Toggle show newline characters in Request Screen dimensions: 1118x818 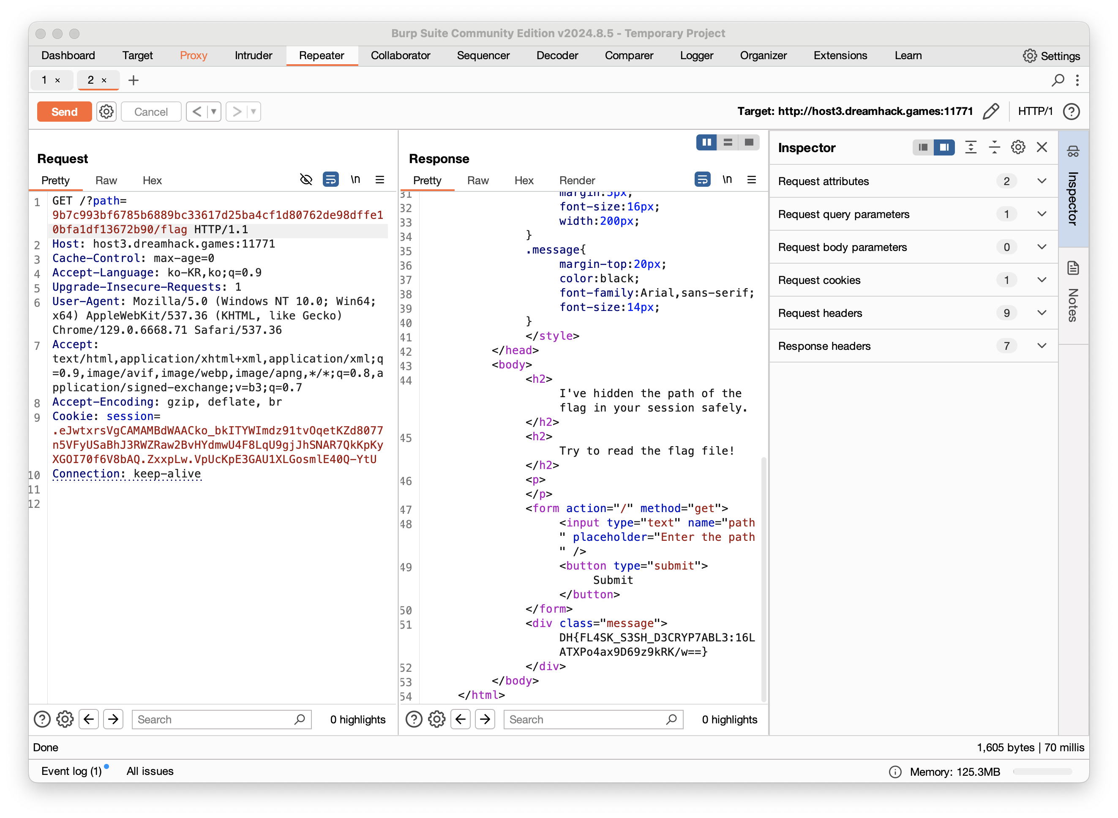(355, 179)
